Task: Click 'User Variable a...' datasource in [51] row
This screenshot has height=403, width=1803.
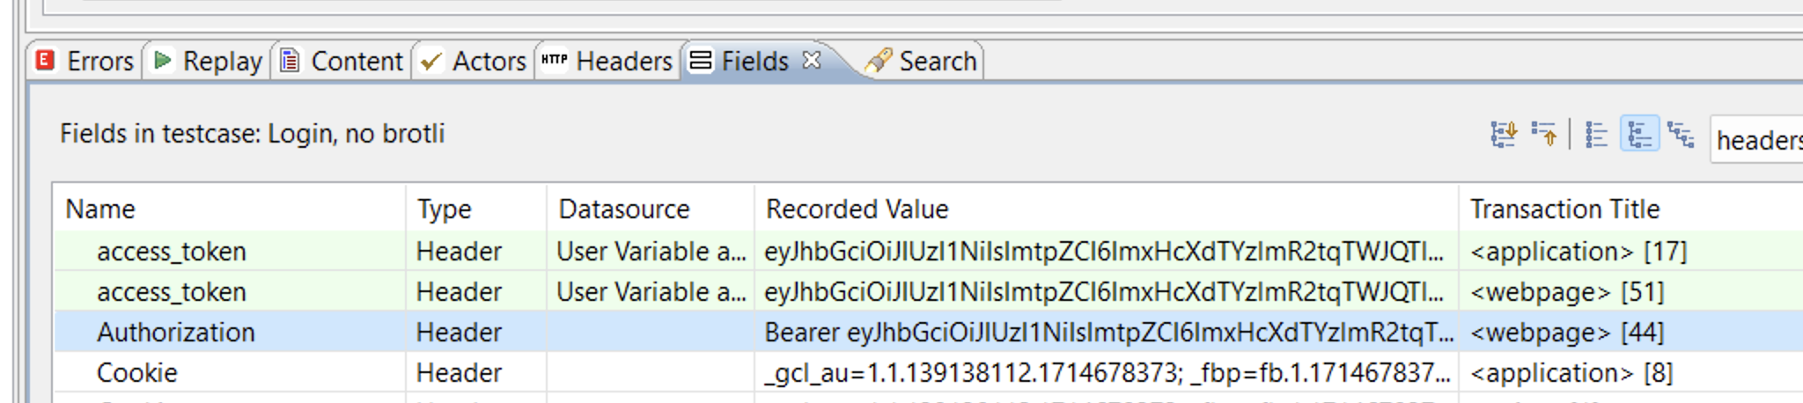Action: pos(651,291)
